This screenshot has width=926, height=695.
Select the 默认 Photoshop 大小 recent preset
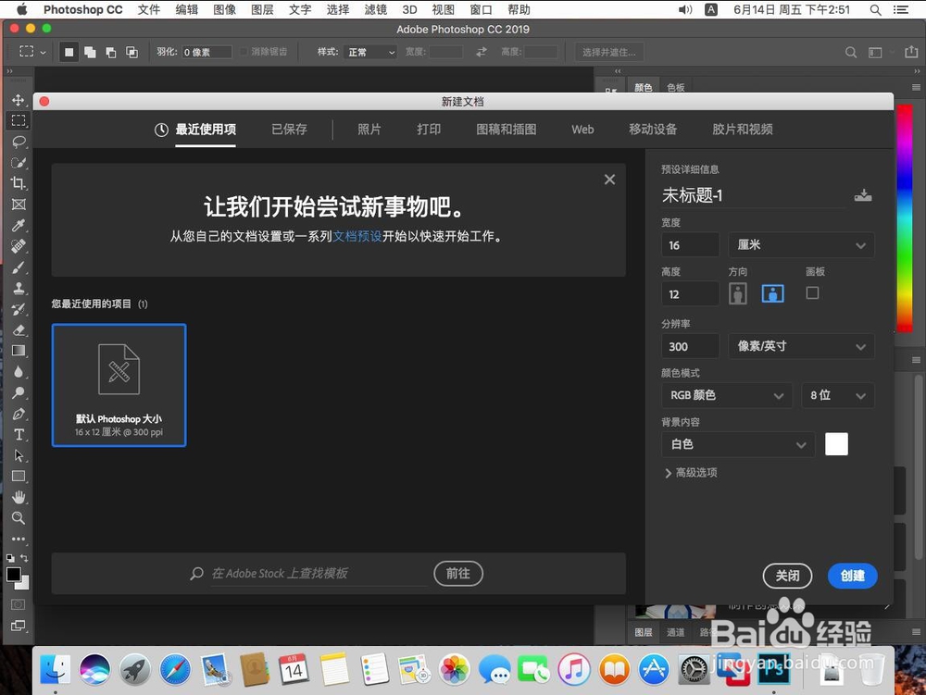tap(119, 385)
